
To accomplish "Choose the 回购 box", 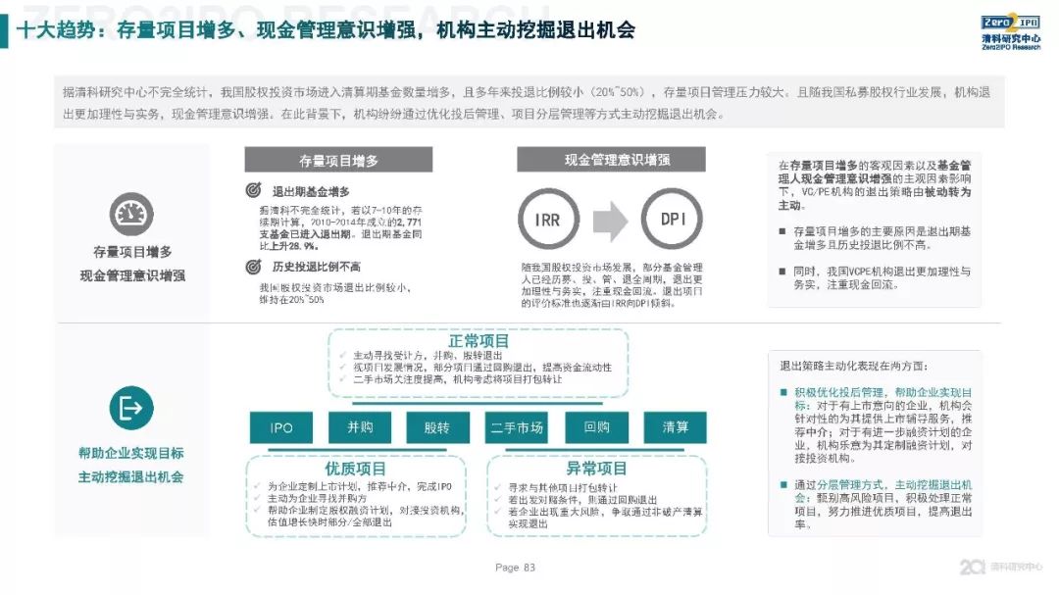I will click(596, 427).
